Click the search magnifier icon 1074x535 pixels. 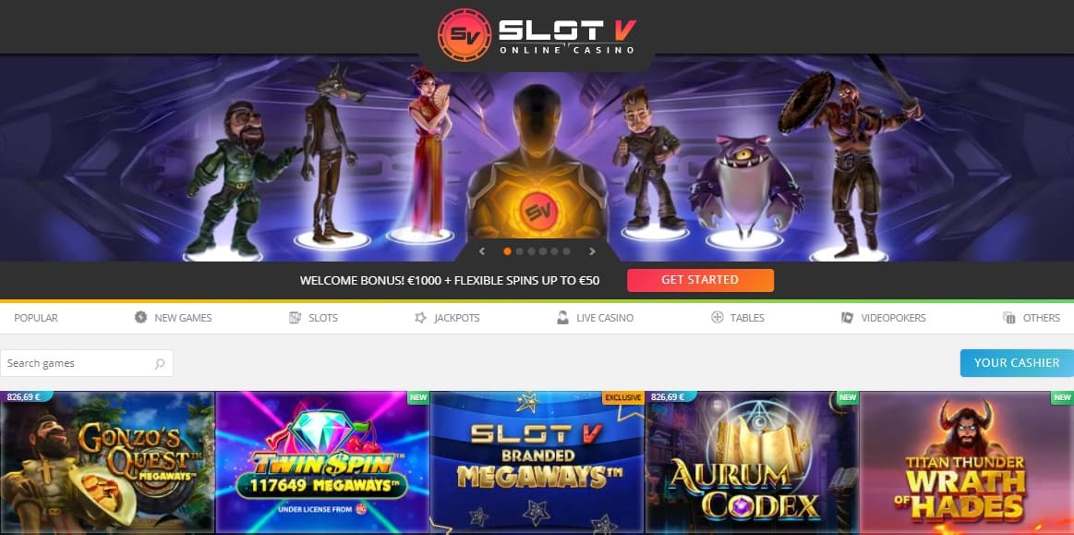point(160,364)
